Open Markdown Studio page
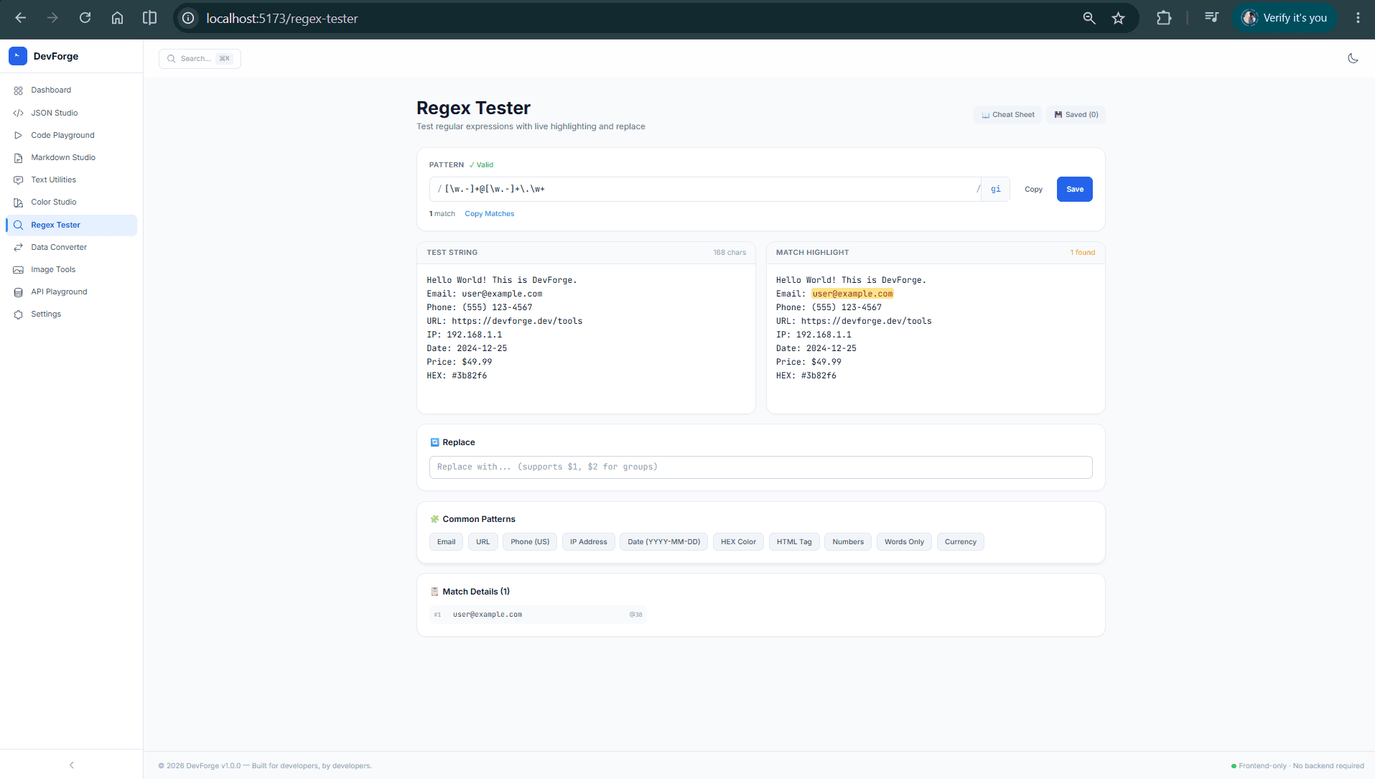This screenshot has width=1375, height=779. click(x=71, y=158)
